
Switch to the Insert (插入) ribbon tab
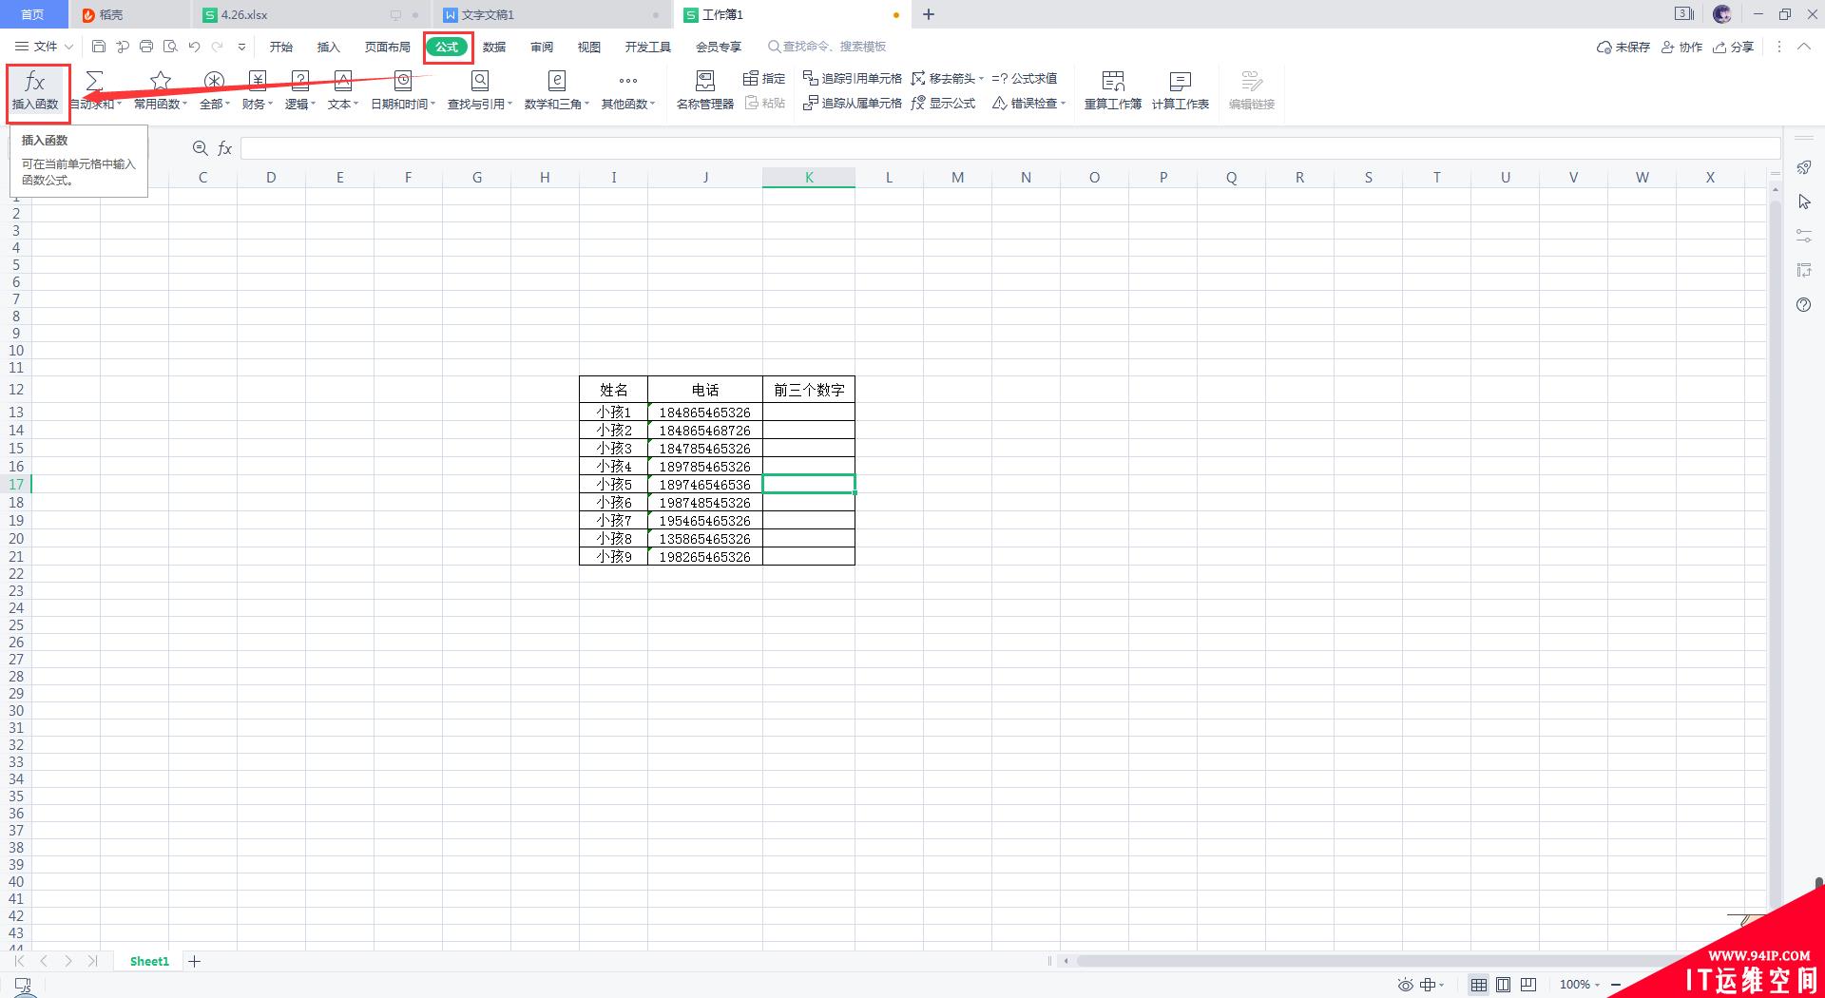pyautogui.click(x=328, y=47)
